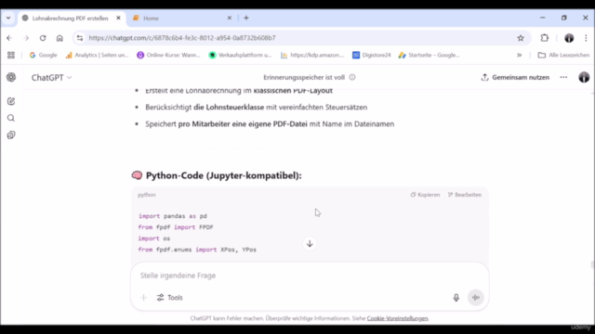Open conversation options three-dot menu
595x334 pixels.
click(563, 77)
